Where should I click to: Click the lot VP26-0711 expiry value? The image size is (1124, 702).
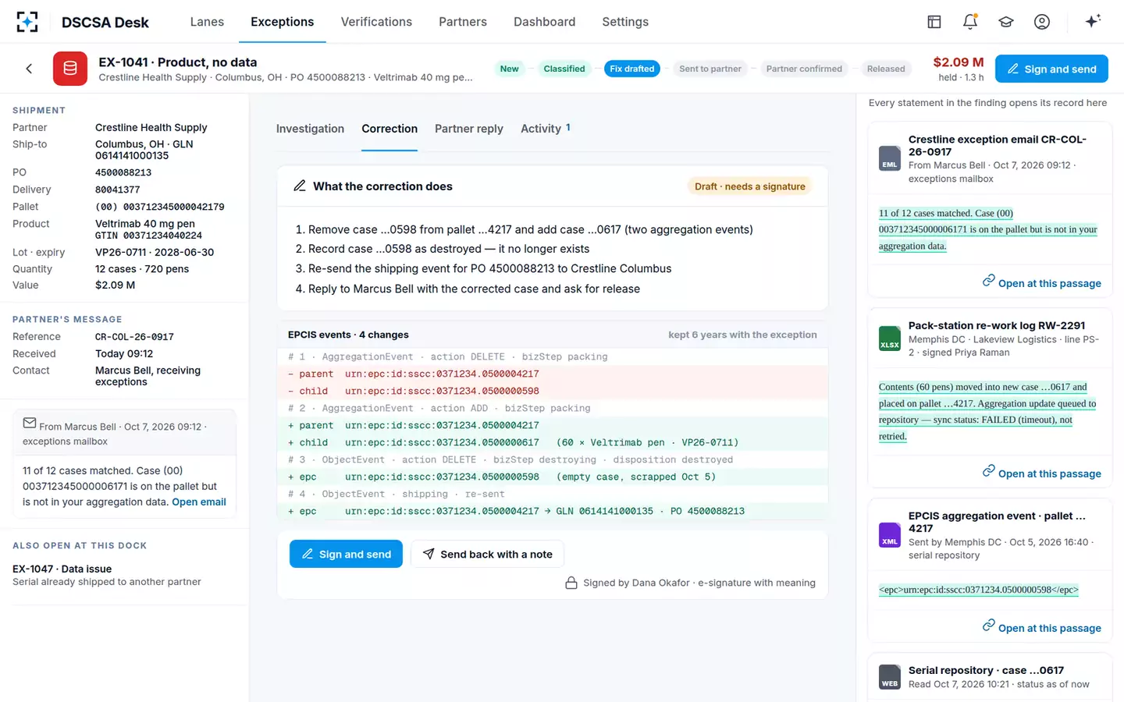[x=155, y=252]
